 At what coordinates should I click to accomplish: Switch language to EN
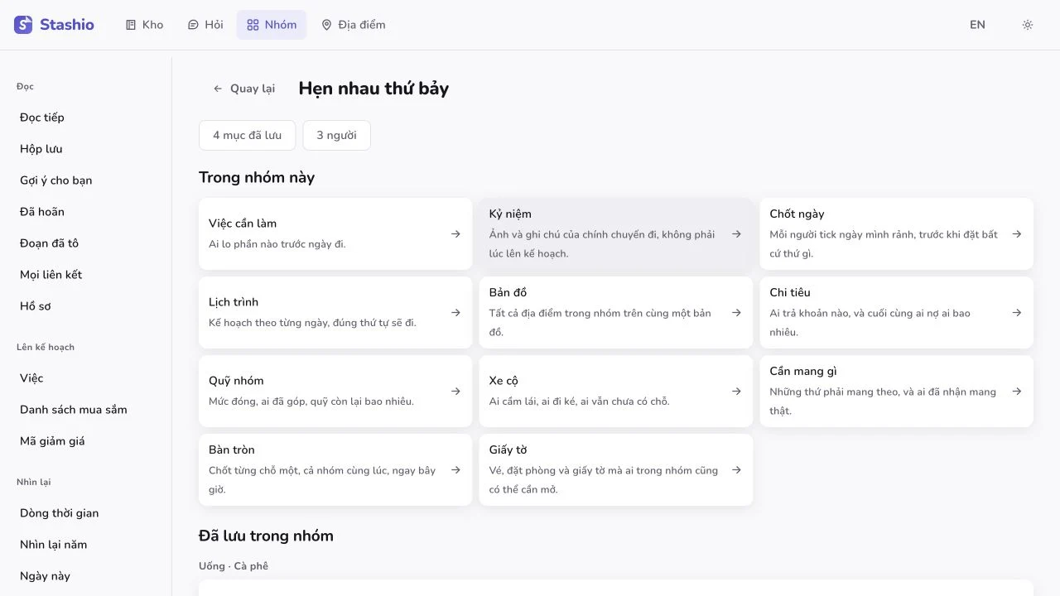pyautogui.click(x=978, y=25)
